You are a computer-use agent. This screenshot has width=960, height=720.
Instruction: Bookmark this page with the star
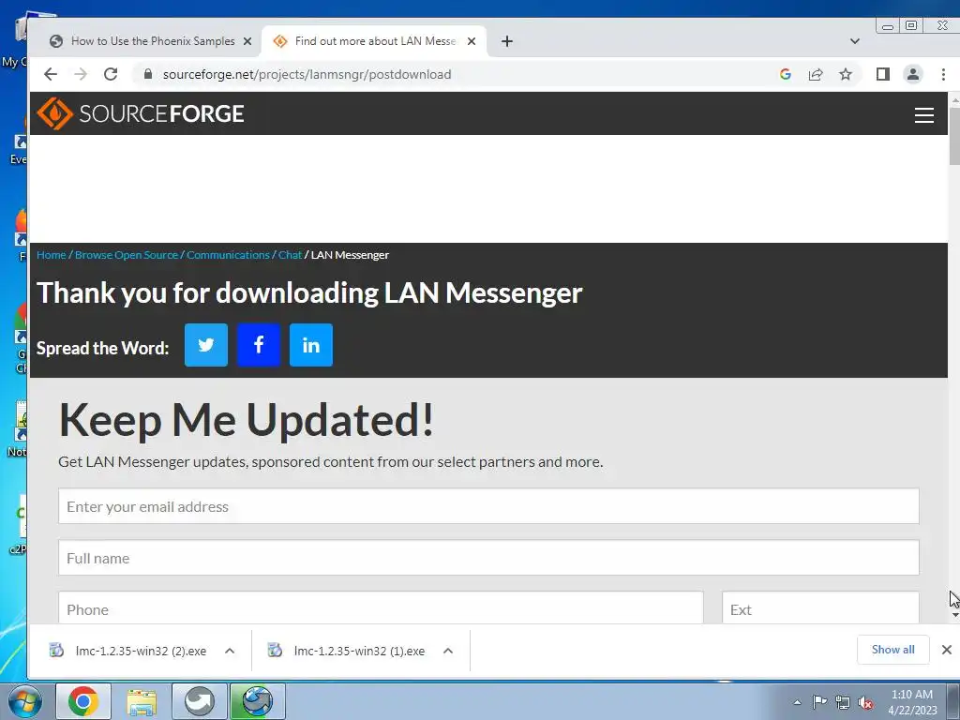846,74
